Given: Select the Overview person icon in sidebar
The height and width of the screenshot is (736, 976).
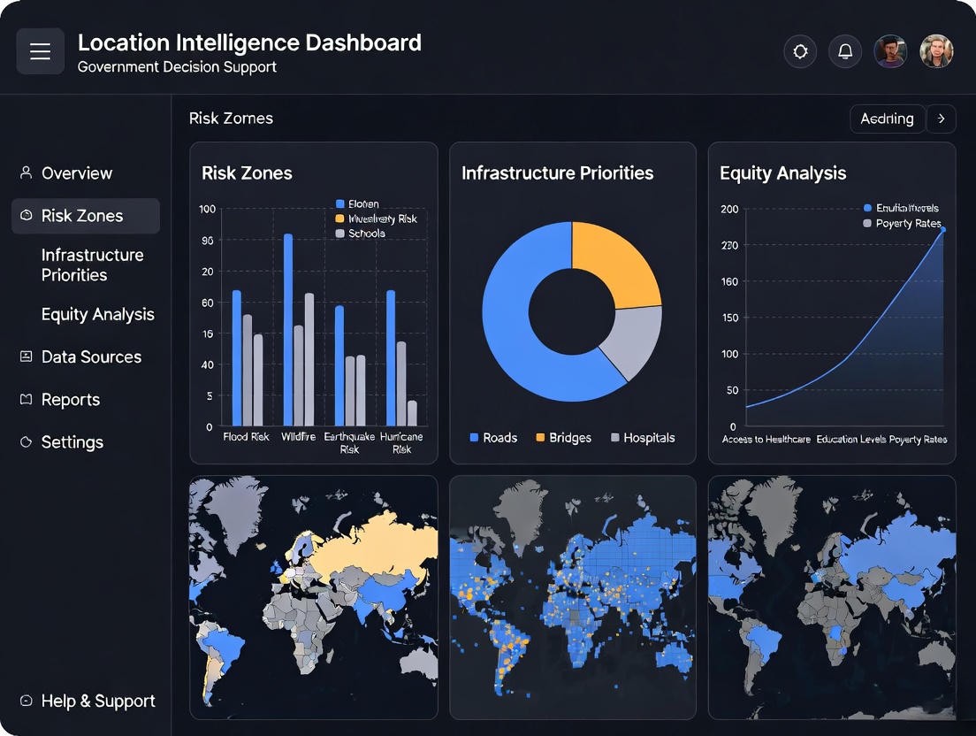Looking at the screenshot, I should [27, 173].
